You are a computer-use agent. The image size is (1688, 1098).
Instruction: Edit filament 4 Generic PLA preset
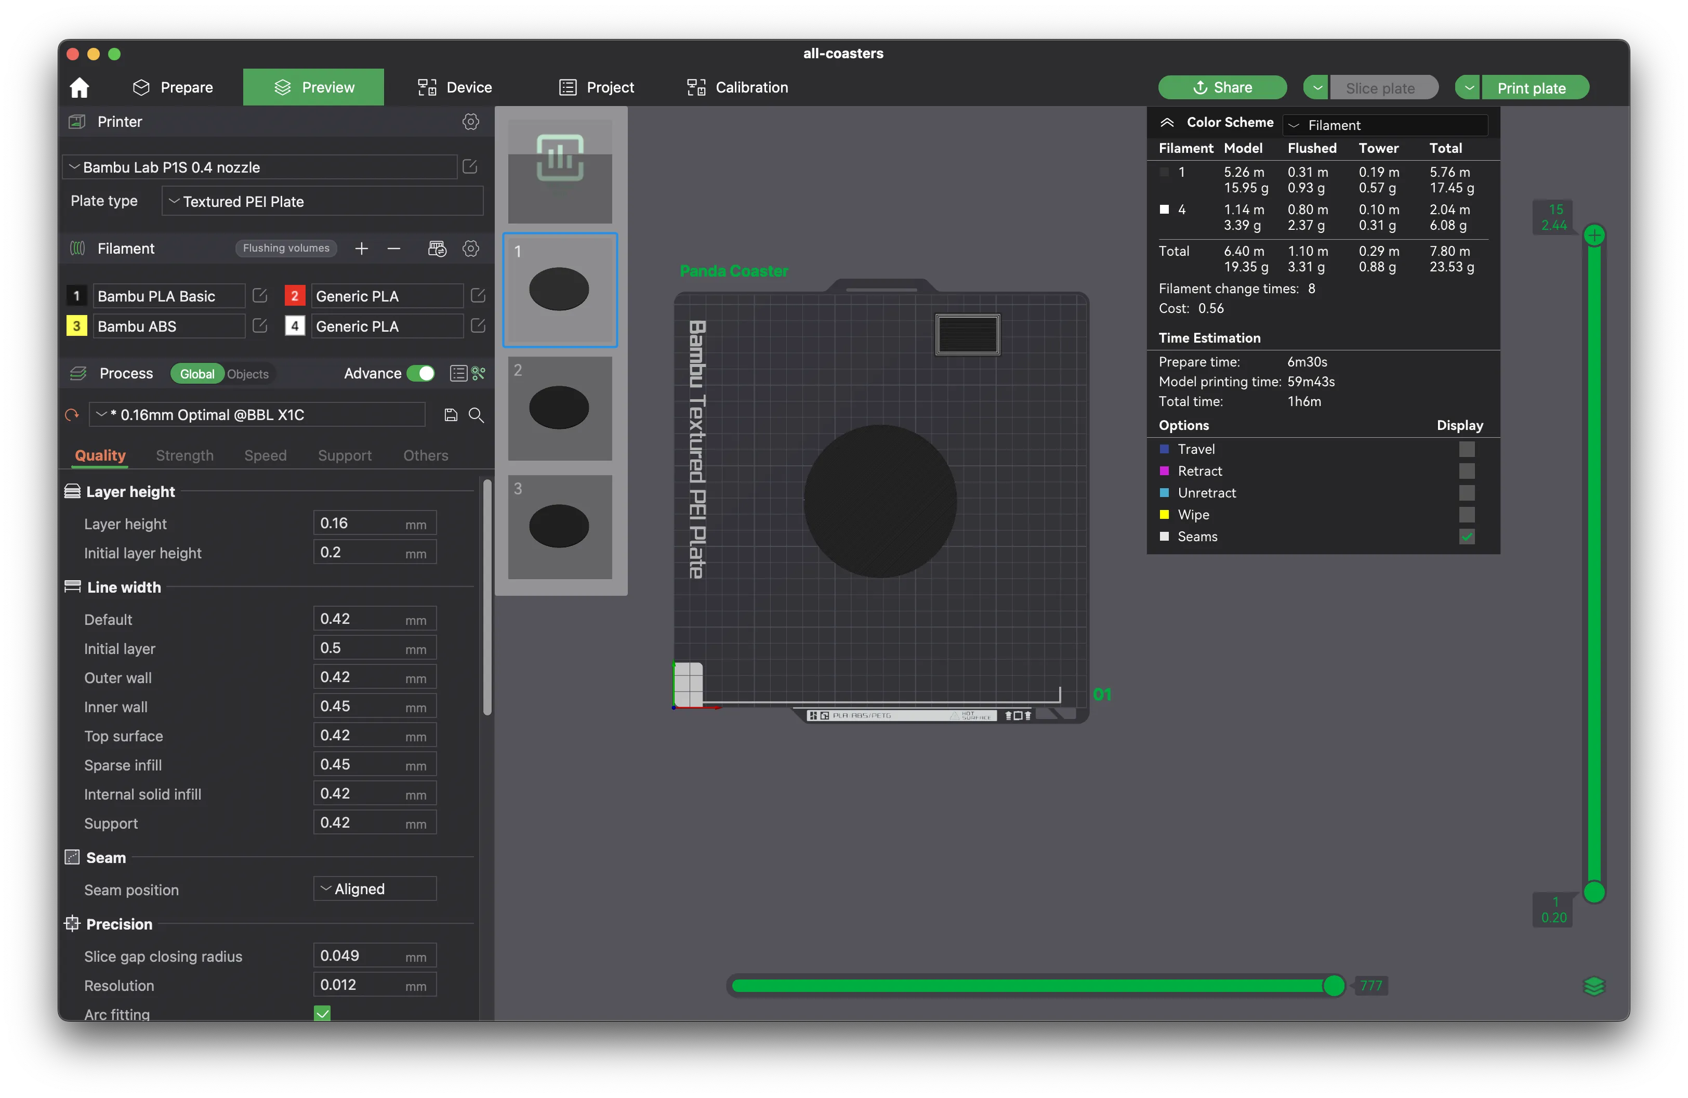(478, 325)
